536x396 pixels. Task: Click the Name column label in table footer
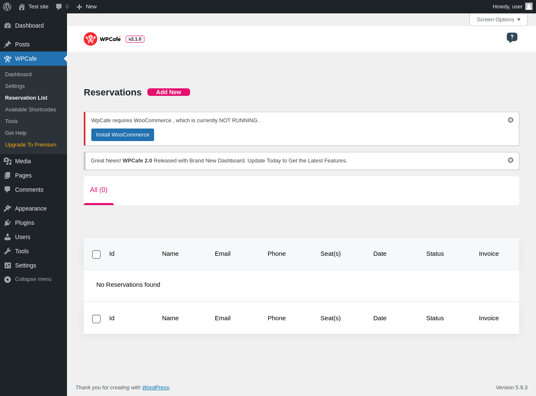pos(170,318)
